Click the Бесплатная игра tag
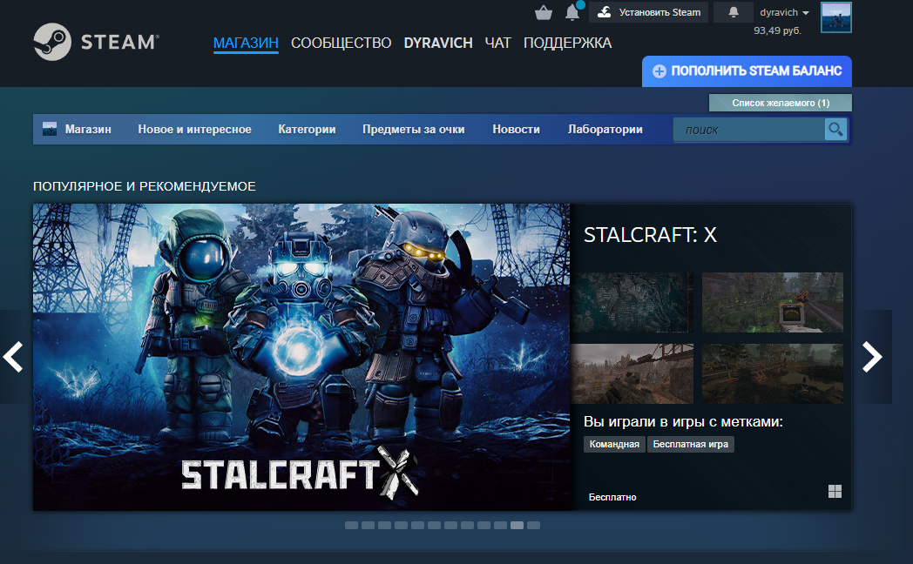This screenshot has width=913, height=564. point(691,444)
